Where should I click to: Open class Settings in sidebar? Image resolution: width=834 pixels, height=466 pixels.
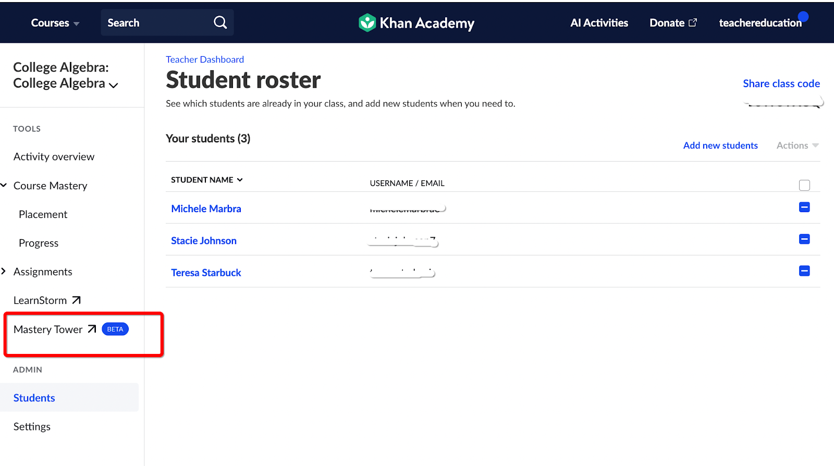click(x=32, y=426)
